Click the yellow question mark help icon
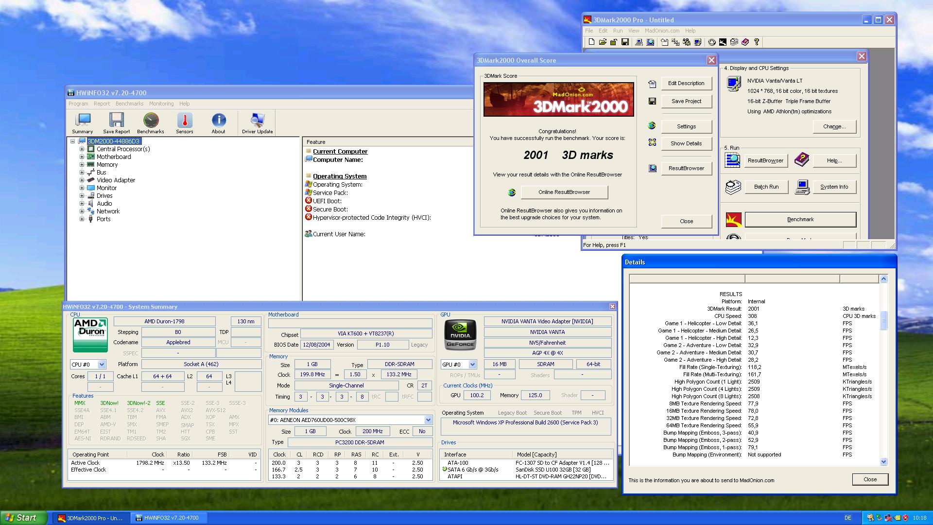The image size is (933, 525). point(756,42)
